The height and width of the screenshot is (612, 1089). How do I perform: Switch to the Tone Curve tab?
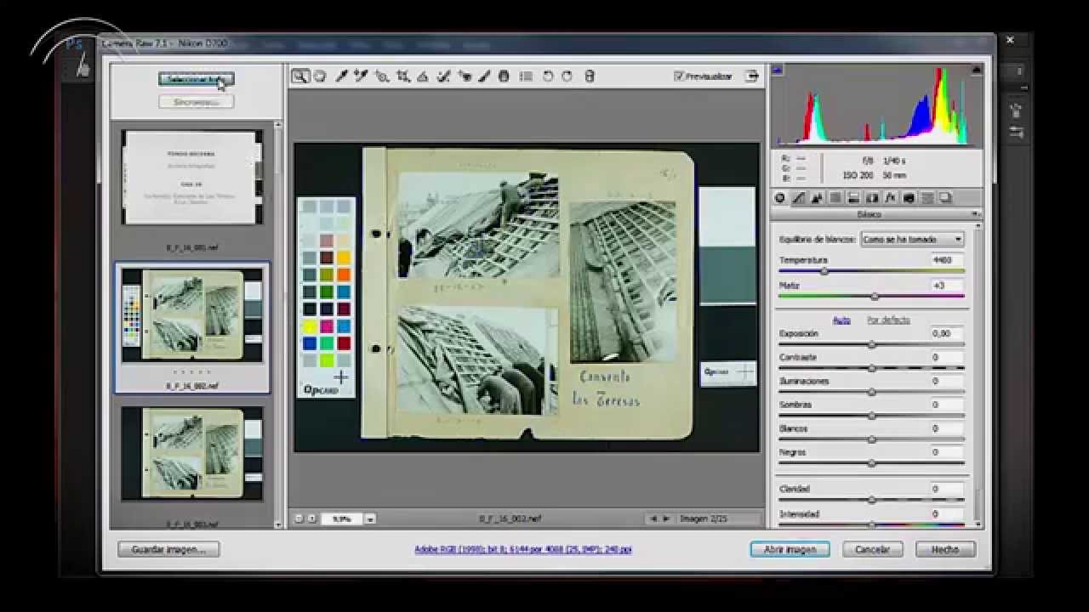coord(798,198)
